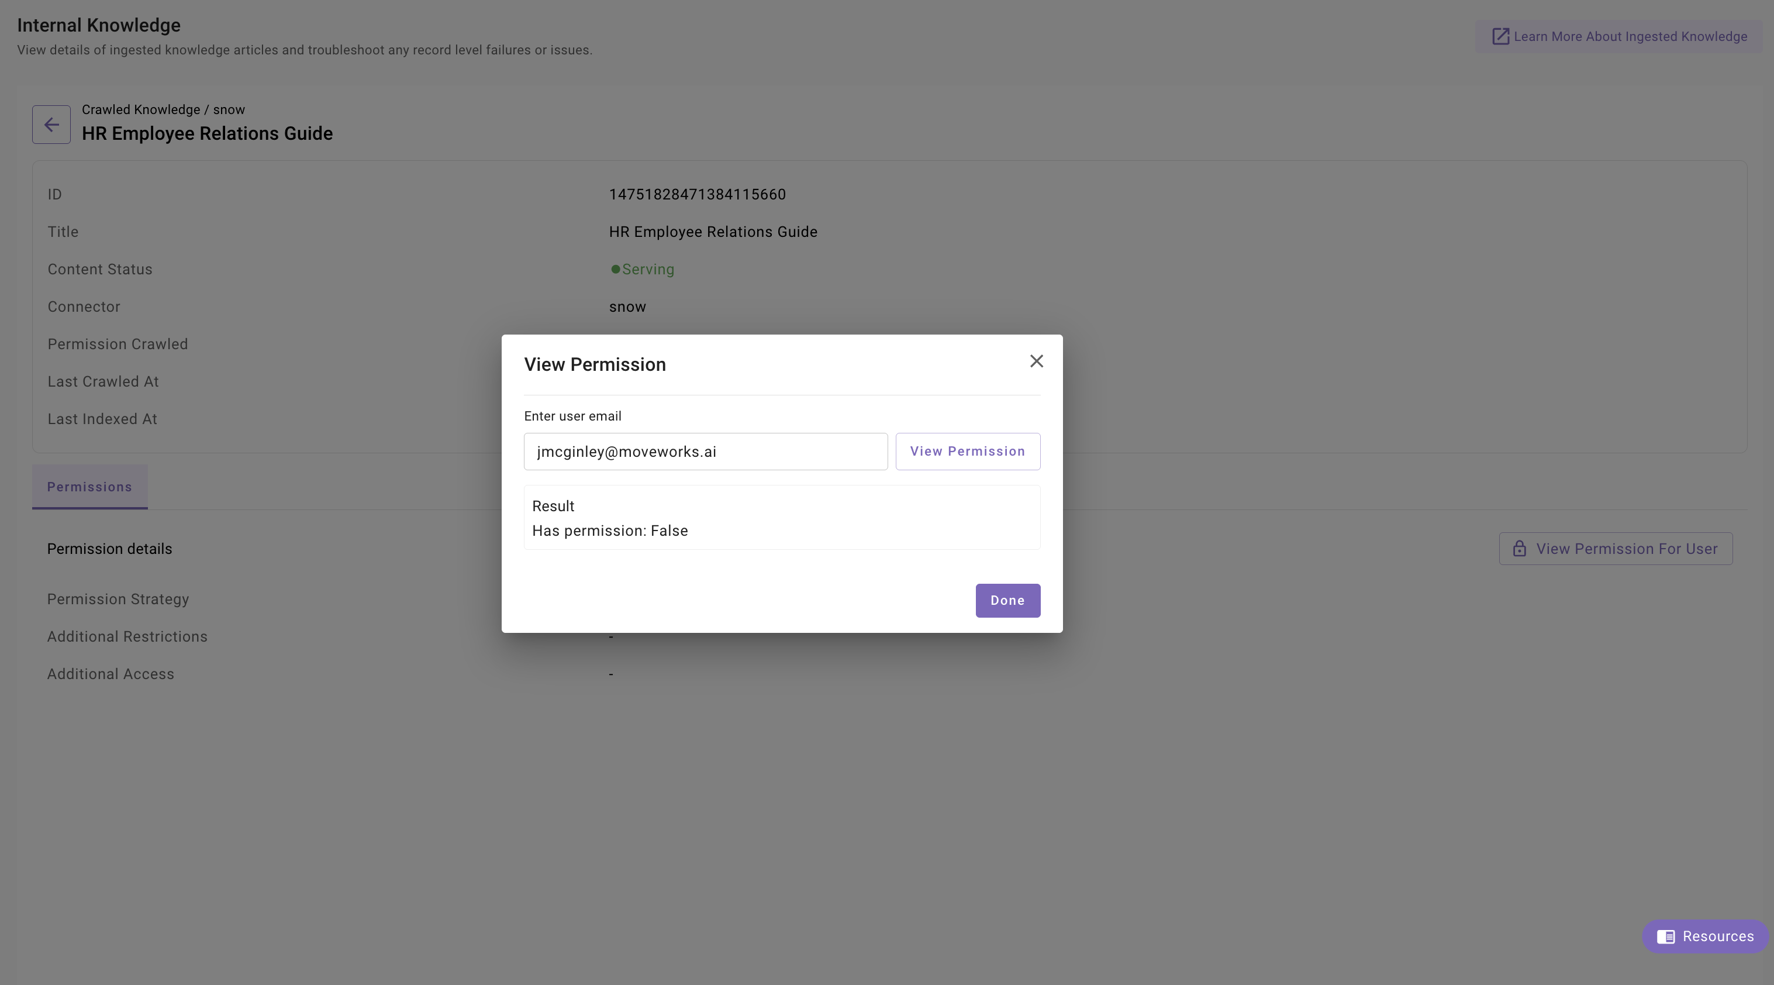The image size is (1774, 985).
Task: Open Learn More About Ingested Knowledge link
Action: pyautogui.click(x=1630, y=36)
